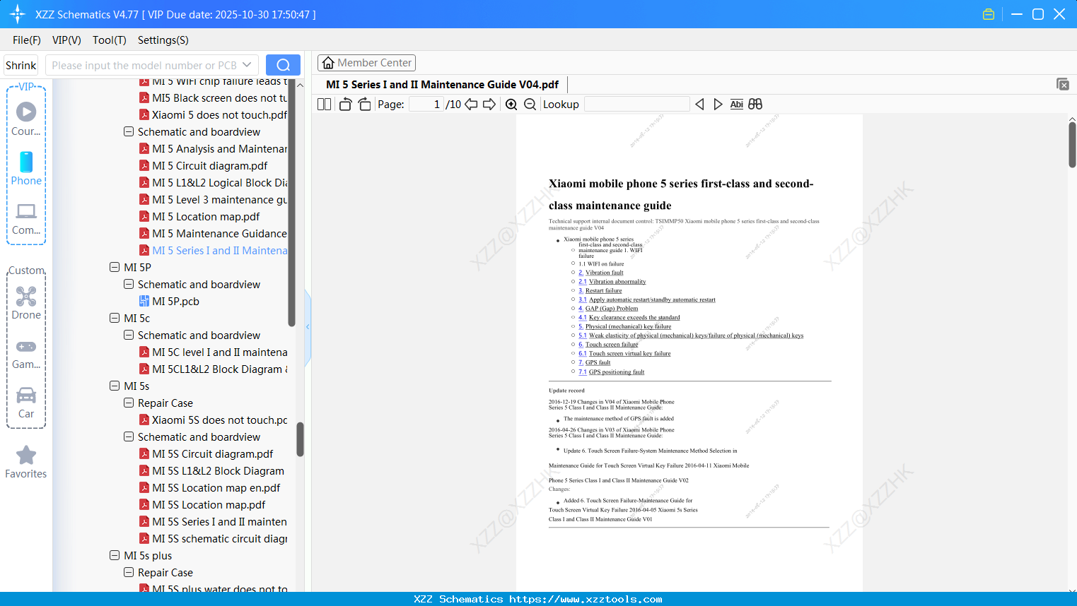Go to the previous page arrow

[x=471, y=105]
